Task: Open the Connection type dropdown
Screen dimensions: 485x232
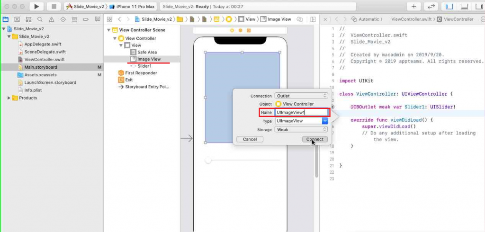Action: pyautogui.click(x=301, y=96)
